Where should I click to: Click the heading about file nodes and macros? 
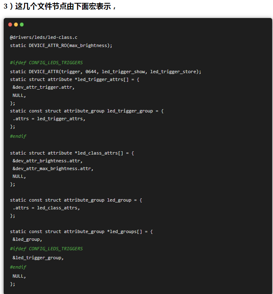pyautogui.click(x=60, y=7)
